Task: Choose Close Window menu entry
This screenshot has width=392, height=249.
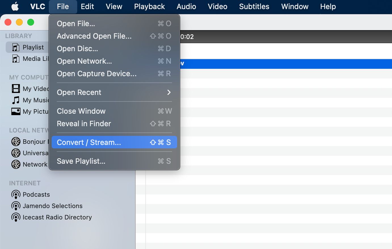Action: (x=114, y=111)
